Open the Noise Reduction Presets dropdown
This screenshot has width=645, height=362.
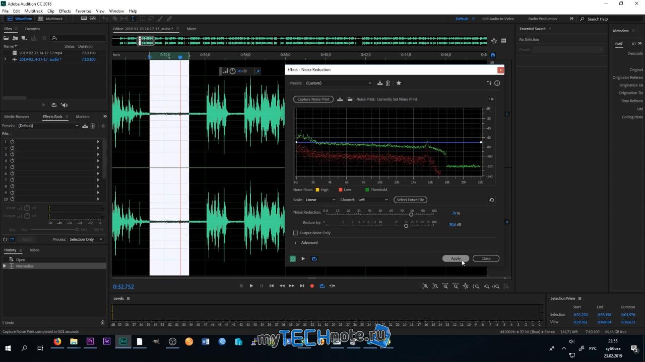[339, 83]
